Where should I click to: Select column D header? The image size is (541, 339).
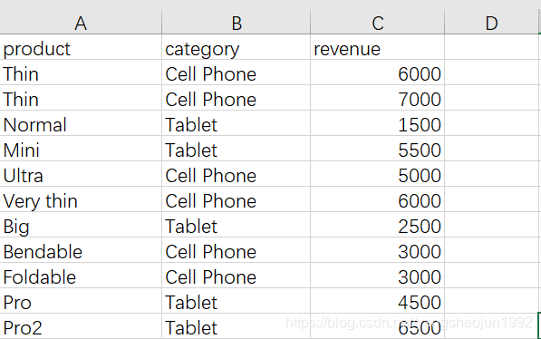coord(491,23)
